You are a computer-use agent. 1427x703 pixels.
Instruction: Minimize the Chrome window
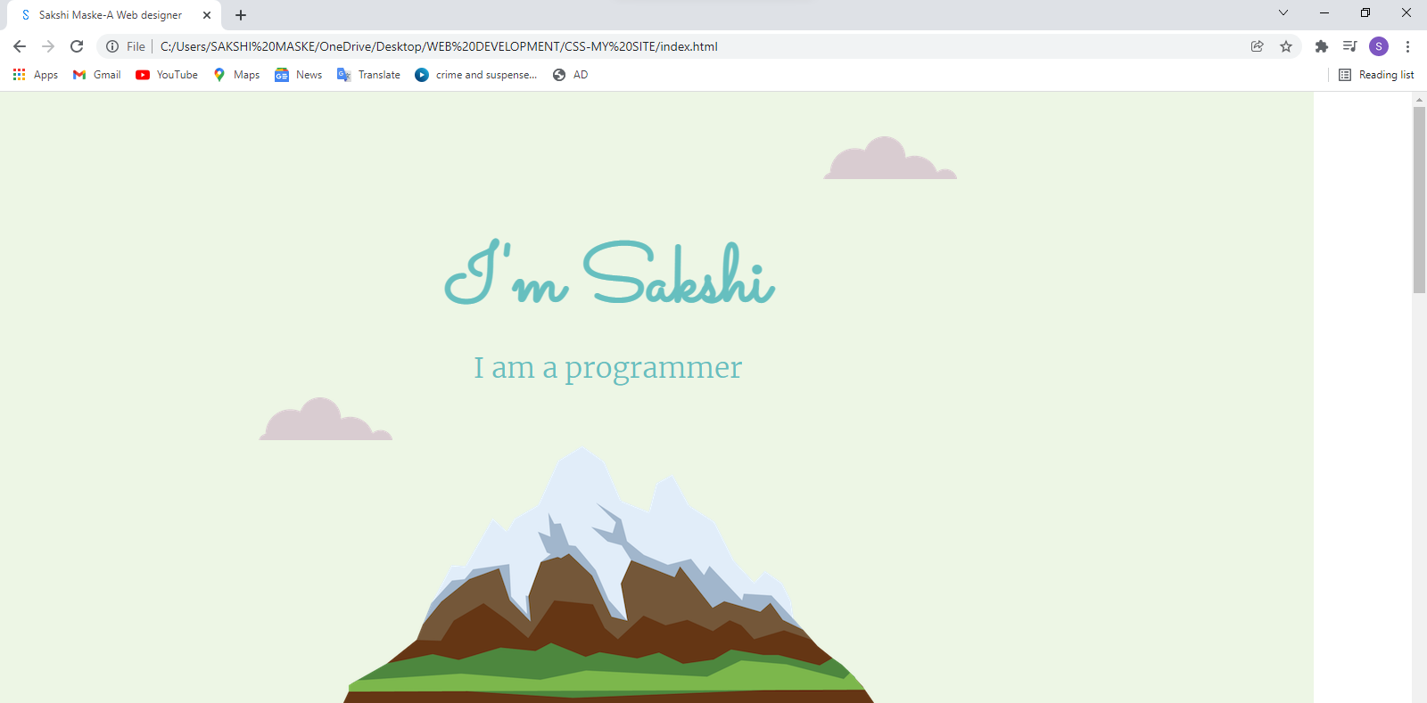click(1324, 12)
